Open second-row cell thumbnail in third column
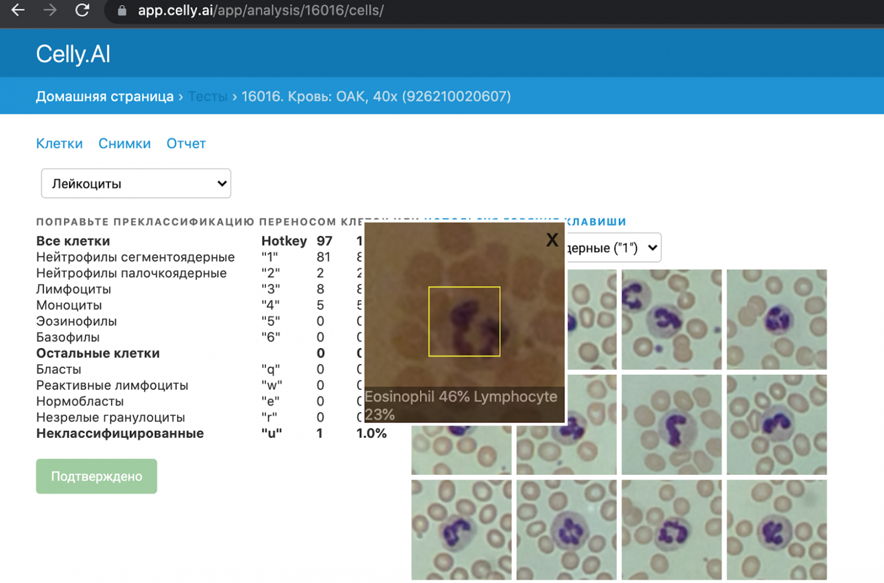Viewport: 884px width, 583px height. (x=671, y=425)
